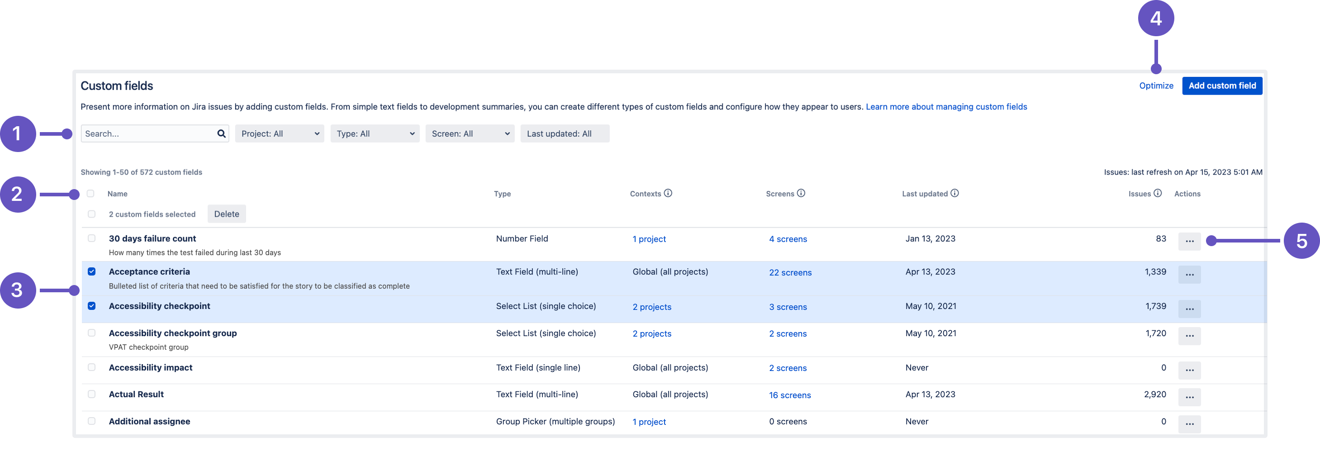Open actions menu for 30 days failure count
This screenshot has width=1320, height=466.
[1189, 242]
